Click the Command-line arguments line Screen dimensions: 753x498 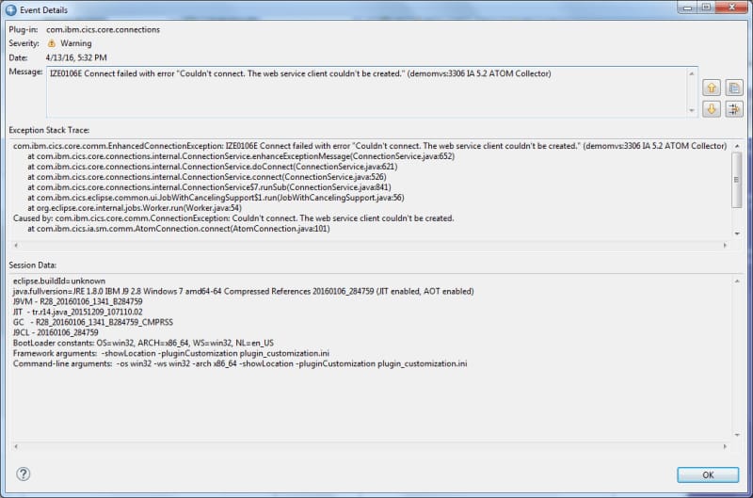240,363
